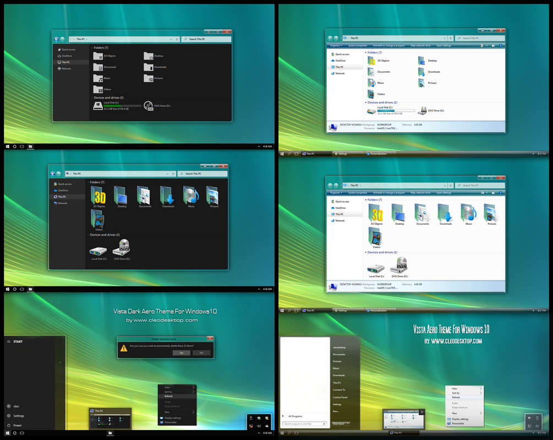Open Desktop folder in light list-view Explorer
Screen dimensions: 553x440
[x=428, y=61]
